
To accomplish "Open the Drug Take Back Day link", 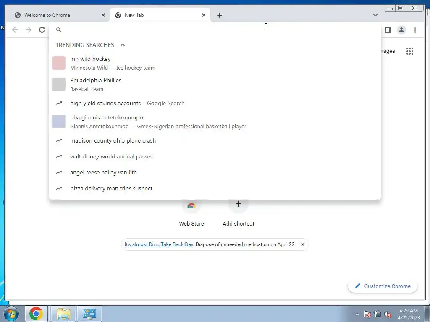I will click(159, 244).
